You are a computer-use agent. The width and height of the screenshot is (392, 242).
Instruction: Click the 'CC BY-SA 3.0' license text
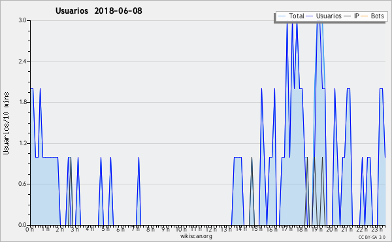coord(372,237)
